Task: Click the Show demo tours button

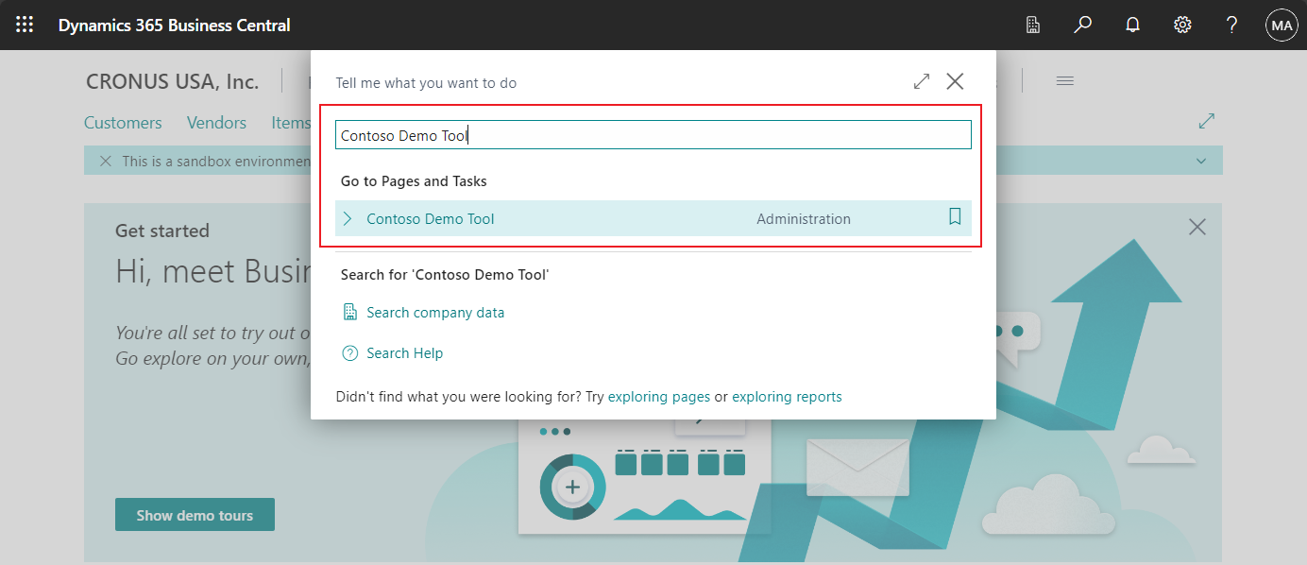Action: pyautogui.click(x=195, y=515)
